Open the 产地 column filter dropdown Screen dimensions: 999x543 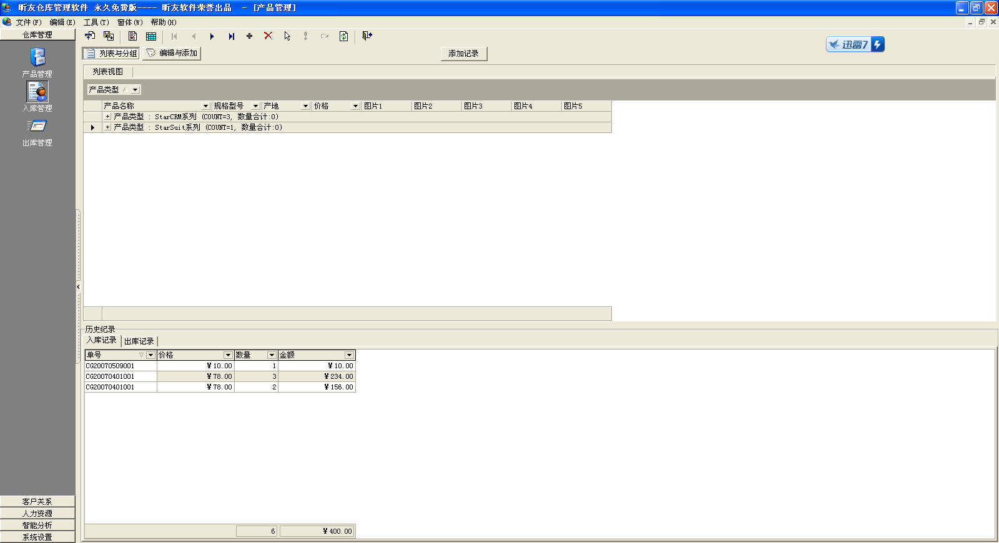(305, 106)
